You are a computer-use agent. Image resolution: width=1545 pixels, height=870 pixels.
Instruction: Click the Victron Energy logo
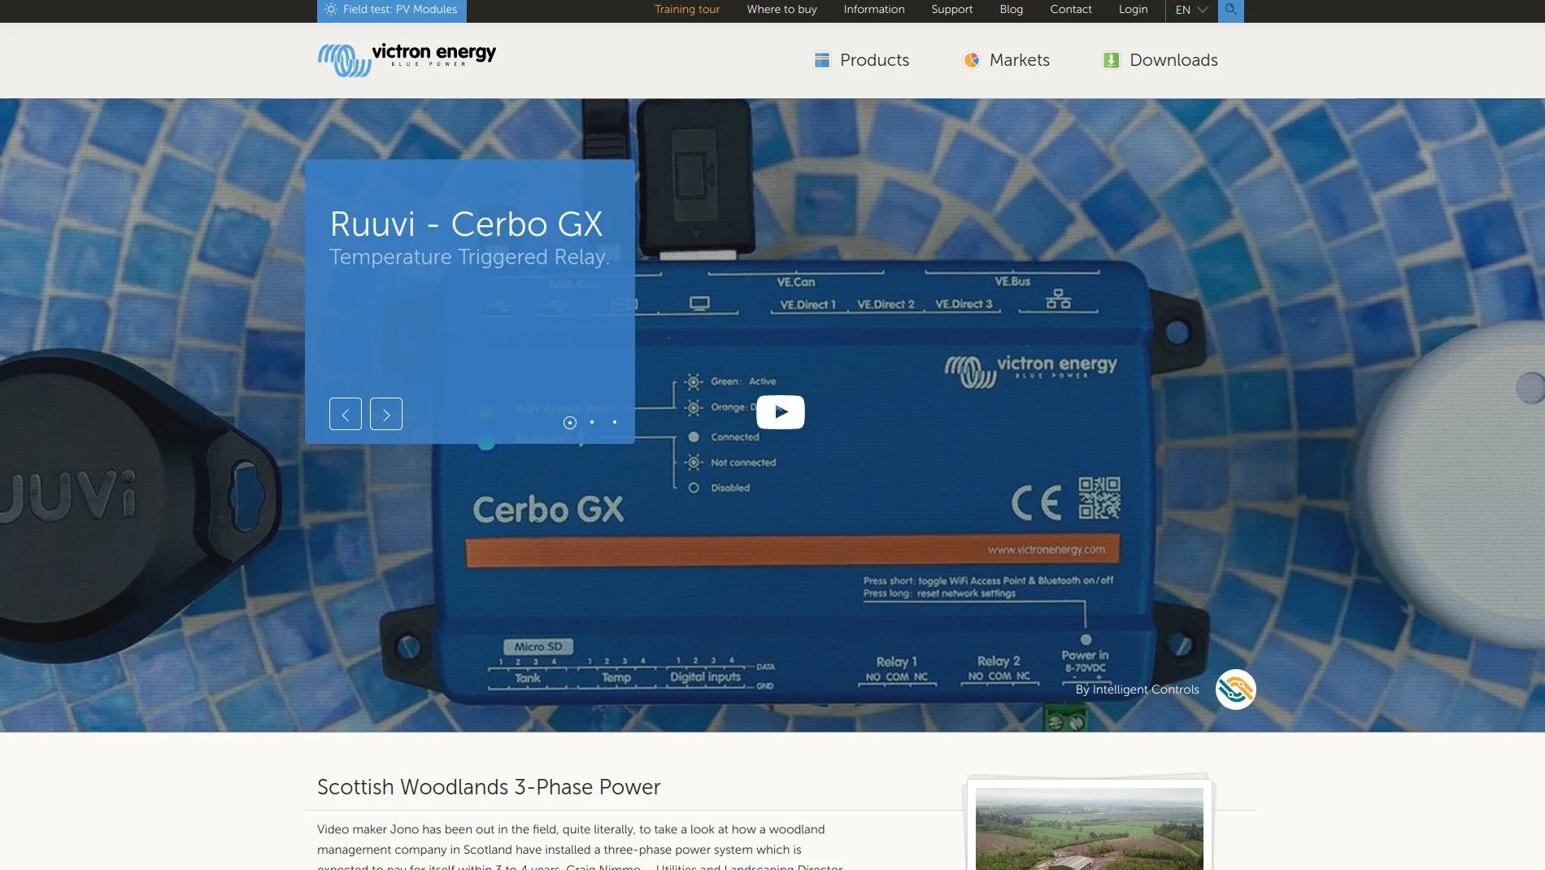[407, 60]
